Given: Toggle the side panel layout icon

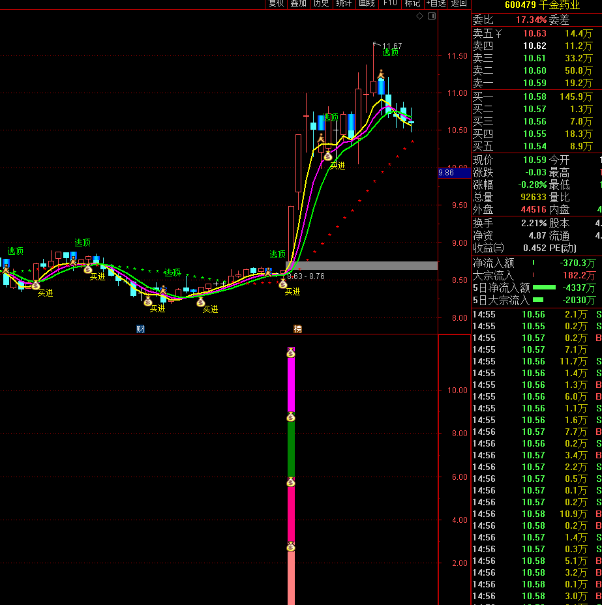Looking at the screenshot, I should coord(432,16).
